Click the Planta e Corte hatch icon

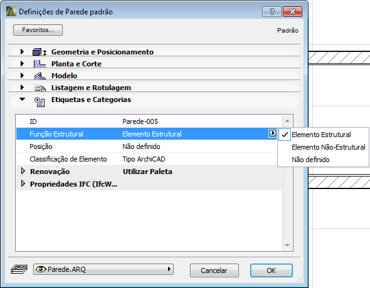pyautogui.click(x=40, y=64)
